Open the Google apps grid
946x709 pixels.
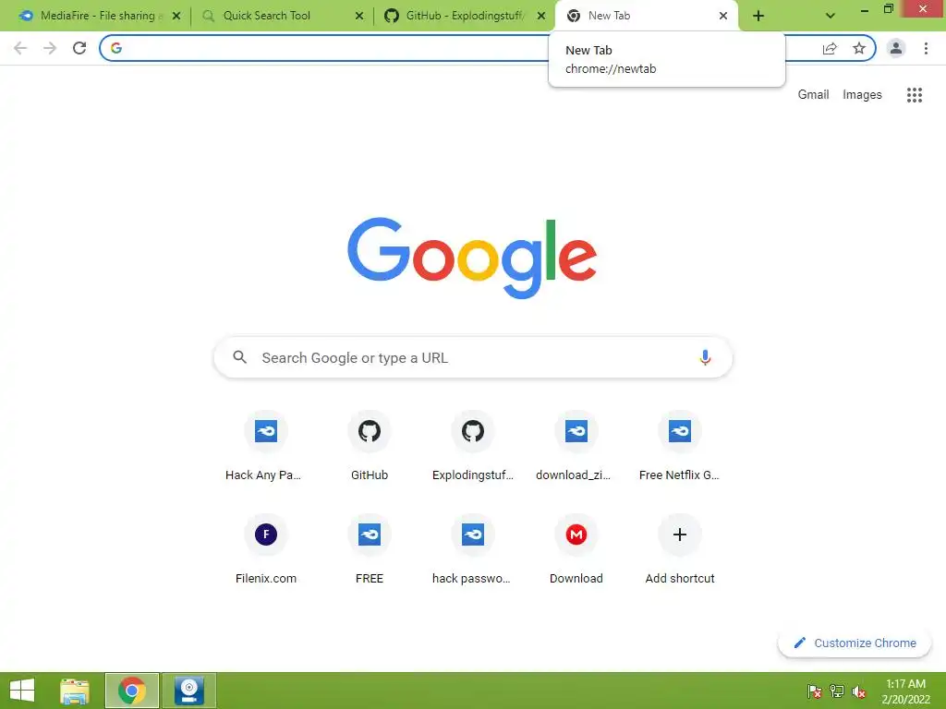click(914, 95)
